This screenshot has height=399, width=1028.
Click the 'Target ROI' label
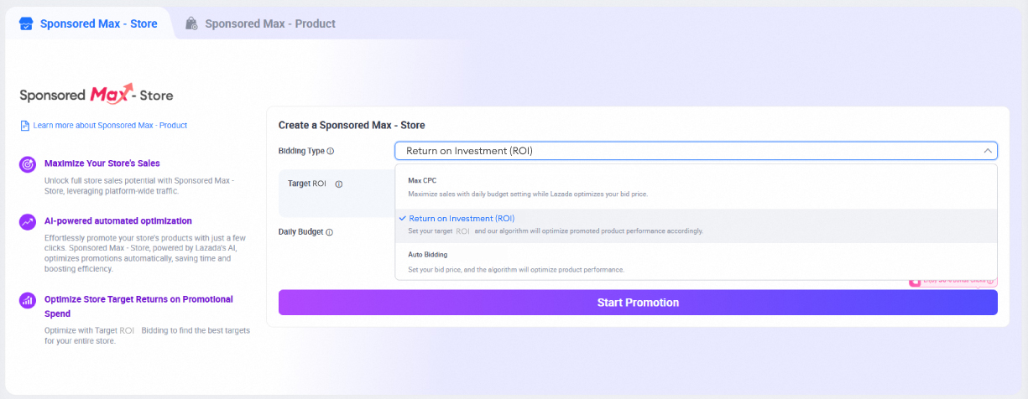(307, 184)
